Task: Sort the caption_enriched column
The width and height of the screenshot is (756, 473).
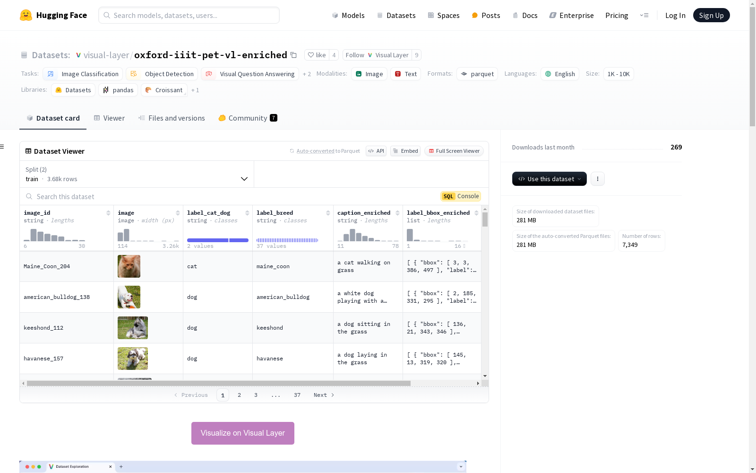Action: click(397, 213)
